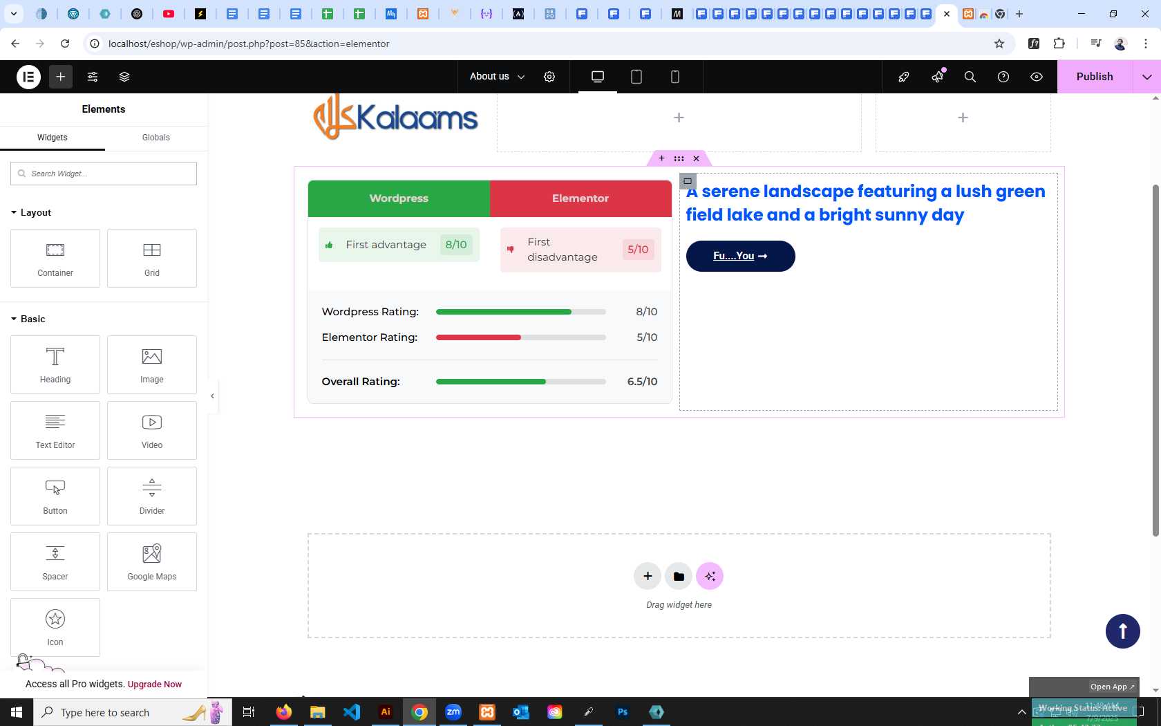Click the scroll to top arrow button
1161x726 pixels.
pos(1123,631)
